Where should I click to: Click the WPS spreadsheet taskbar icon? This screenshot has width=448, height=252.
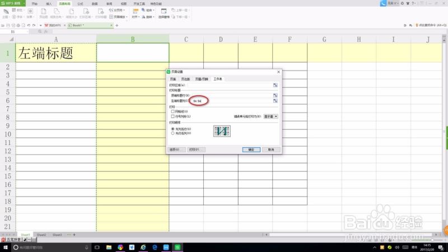tap(178, 247)
